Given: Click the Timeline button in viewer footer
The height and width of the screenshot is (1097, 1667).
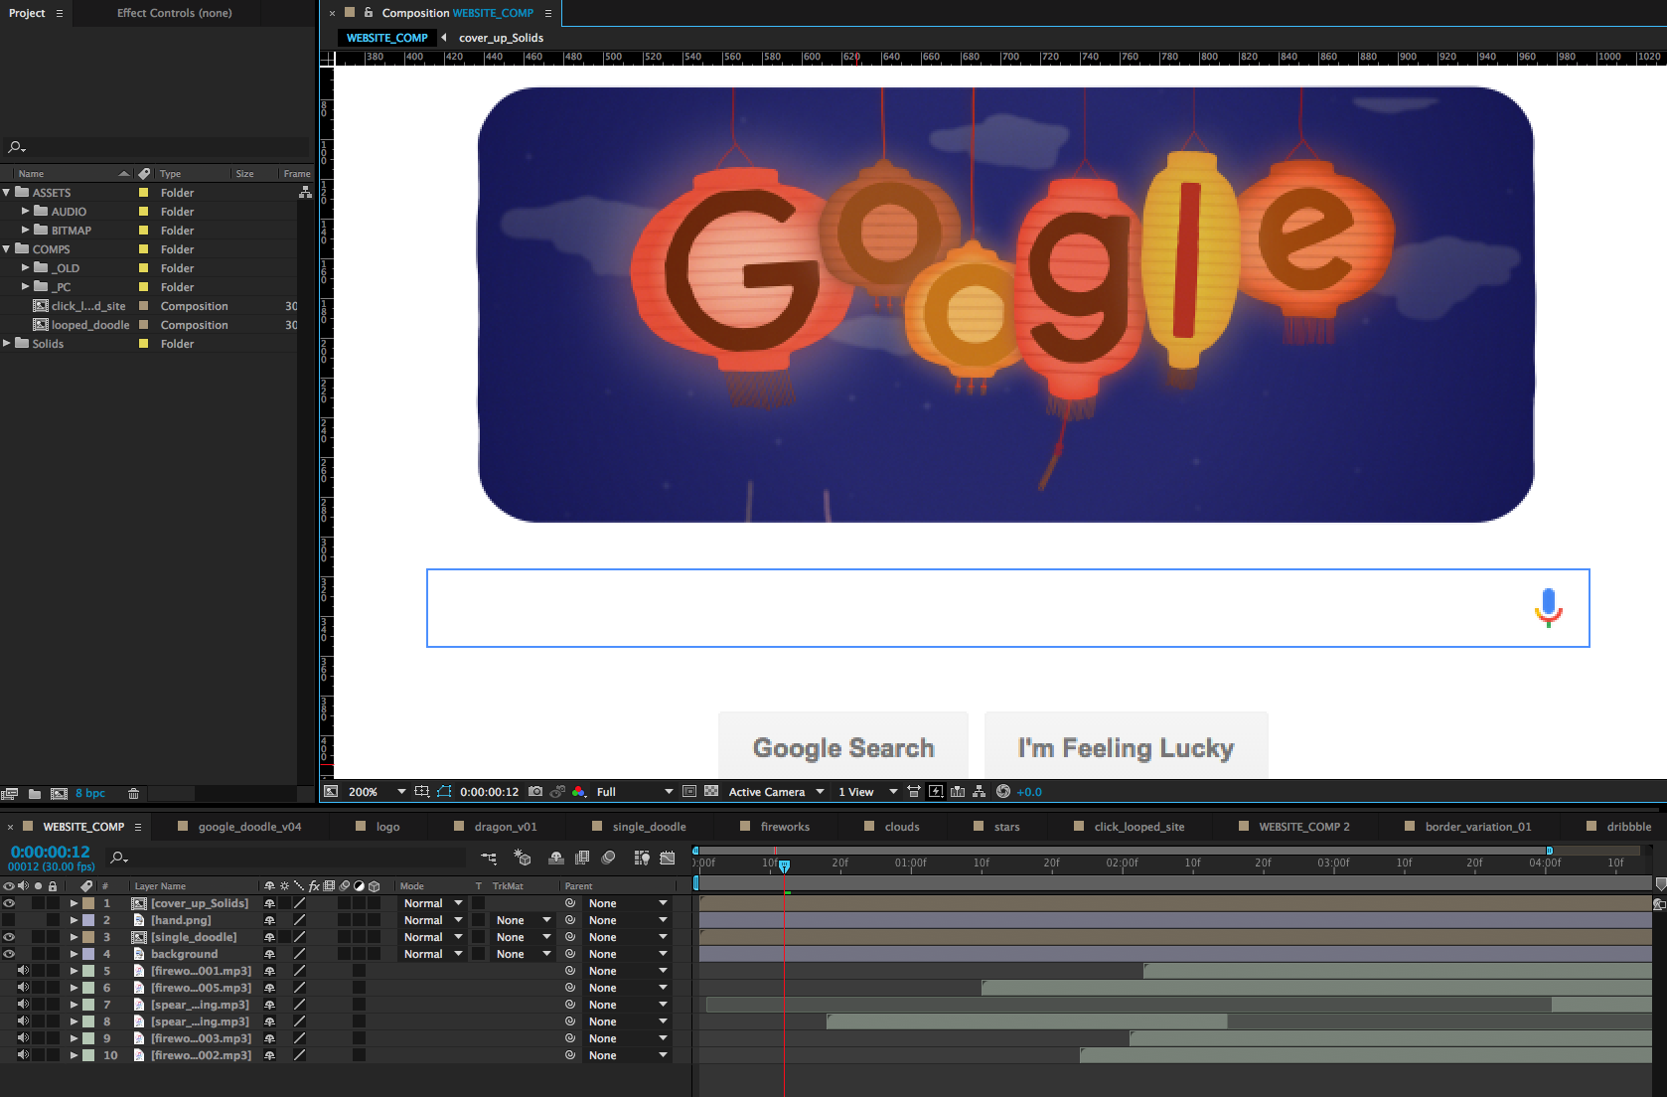Looking at the screenshot, I should (958, 792).
